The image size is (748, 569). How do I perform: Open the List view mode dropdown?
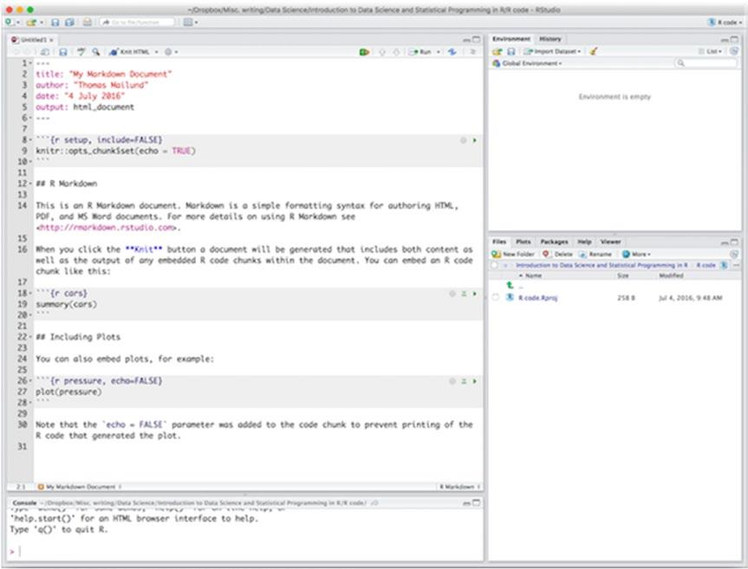(711, 51)
